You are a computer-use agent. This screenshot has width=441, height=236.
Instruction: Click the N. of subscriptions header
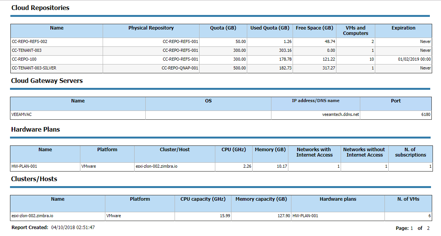tap(410, 152)
